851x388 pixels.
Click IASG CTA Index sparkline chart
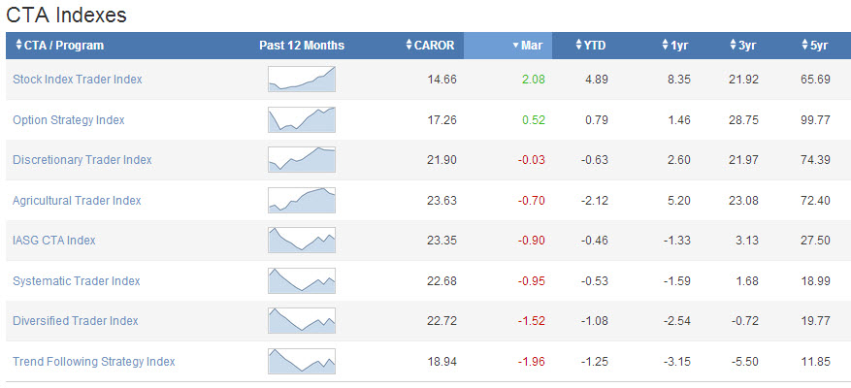coord(302,241)
